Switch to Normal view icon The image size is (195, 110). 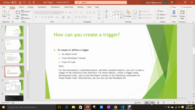tap(147, 103)
